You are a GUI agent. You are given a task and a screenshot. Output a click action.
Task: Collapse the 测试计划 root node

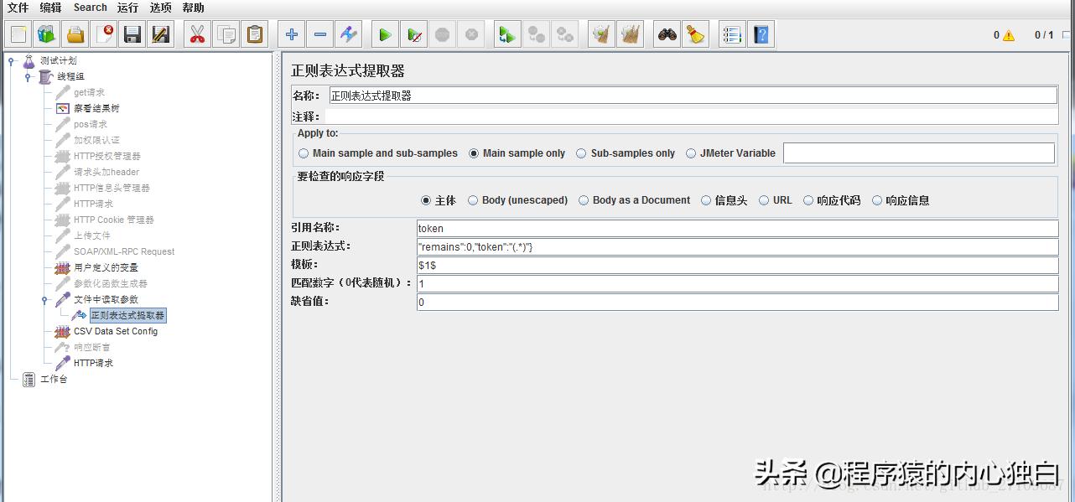tap(9, 60)
